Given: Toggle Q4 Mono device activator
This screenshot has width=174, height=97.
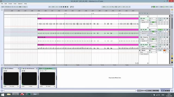Looking at the screenshot, I should tap(4, 68).
